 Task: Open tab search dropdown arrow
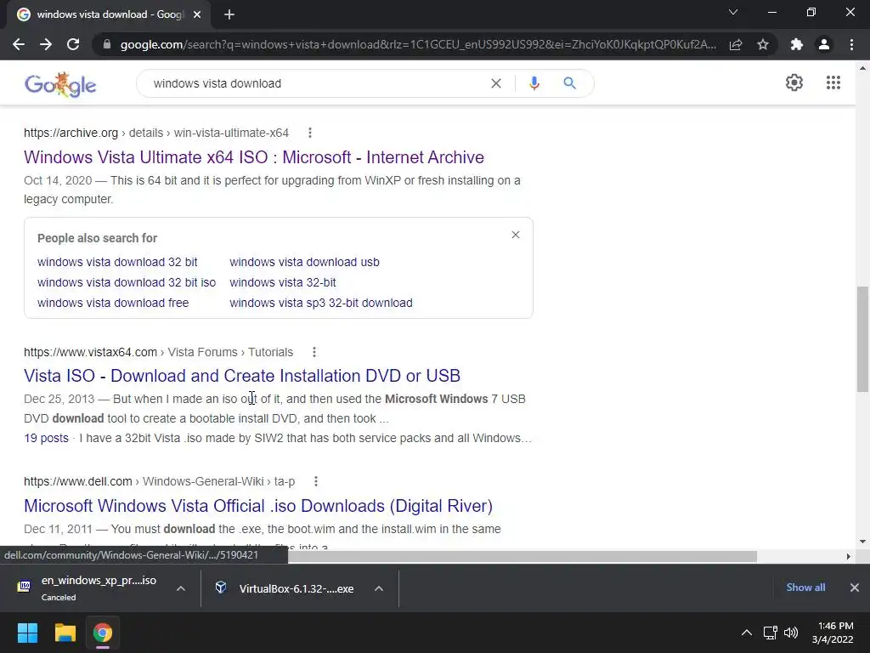click(x=733, y=12)
